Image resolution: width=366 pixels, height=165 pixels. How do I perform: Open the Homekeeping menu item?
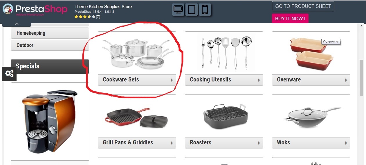pos(50,33)
